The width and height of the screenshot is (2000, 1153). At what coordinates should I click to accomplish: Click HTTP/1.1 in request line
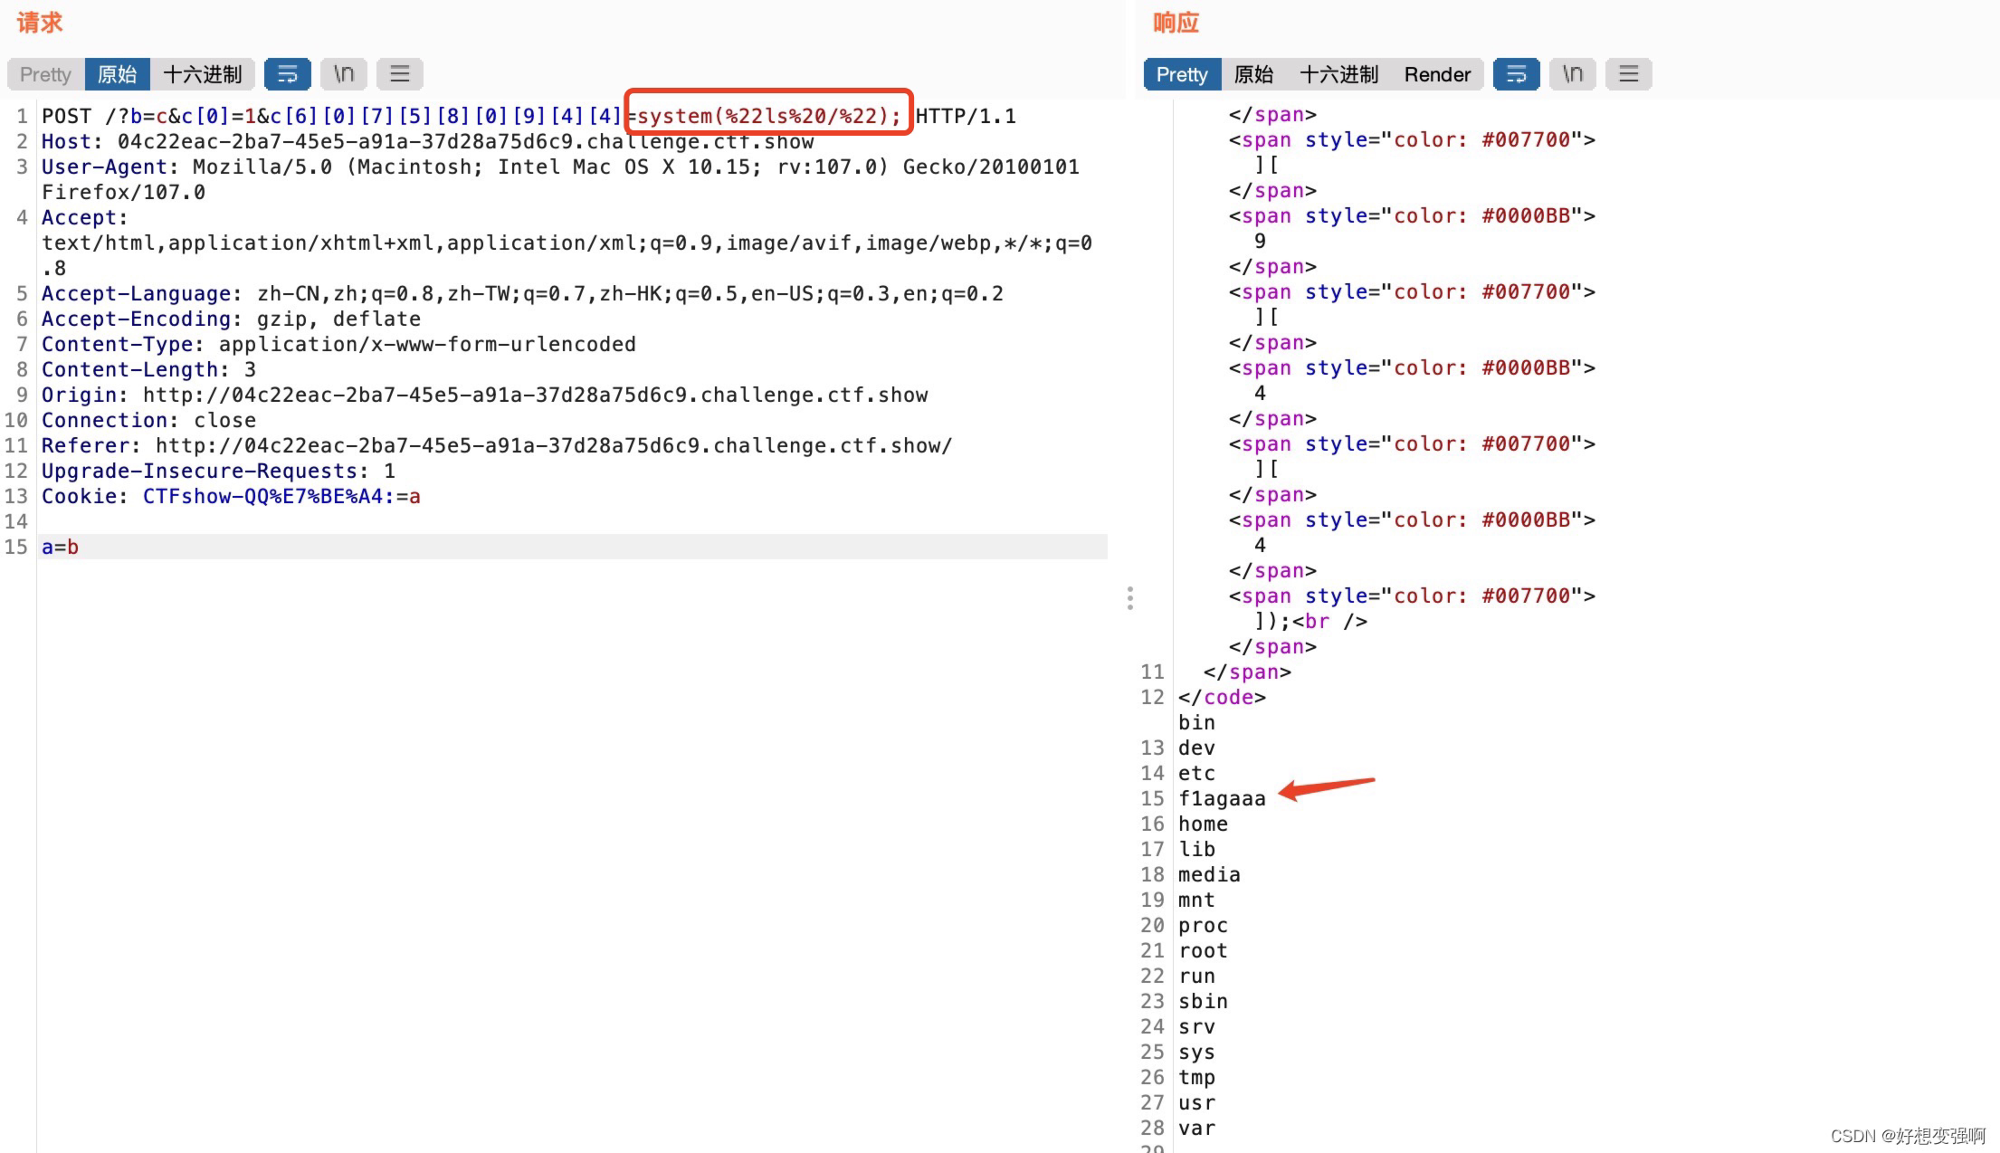[966, 116]
